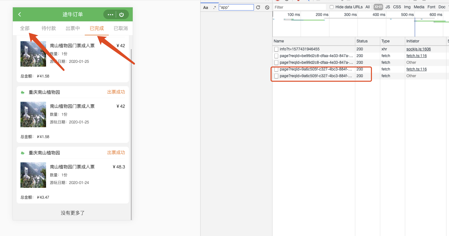Open the thumbnail of the 2020-01-24 order

coord(33,175)
